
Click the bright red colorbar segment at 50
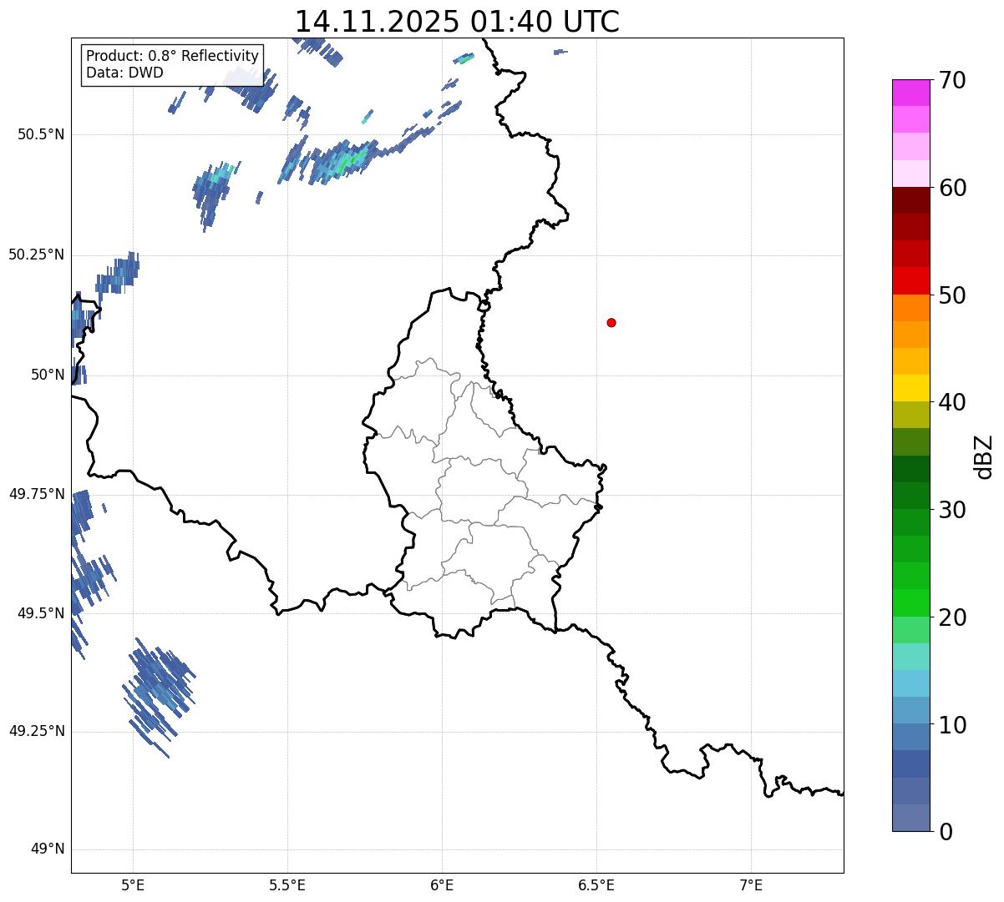[x=911, y=280]
